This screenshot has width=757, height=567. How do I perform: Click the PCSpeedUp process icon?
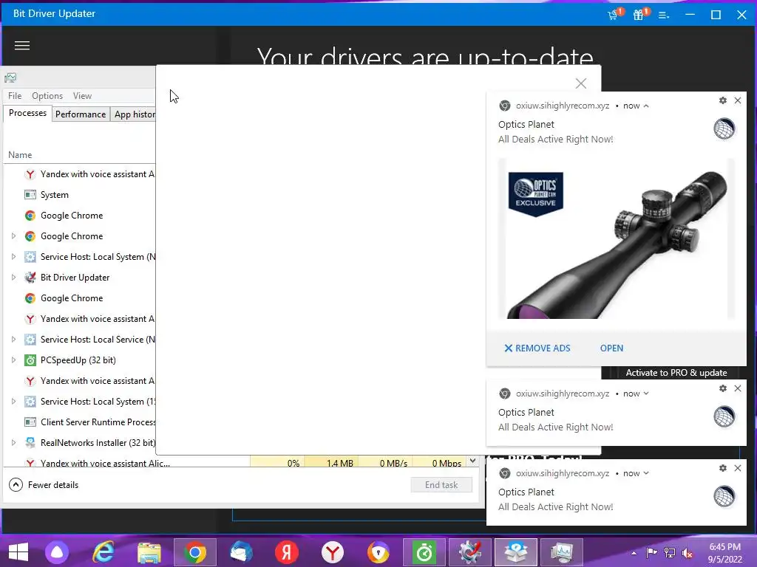click(x=30, y=360)
